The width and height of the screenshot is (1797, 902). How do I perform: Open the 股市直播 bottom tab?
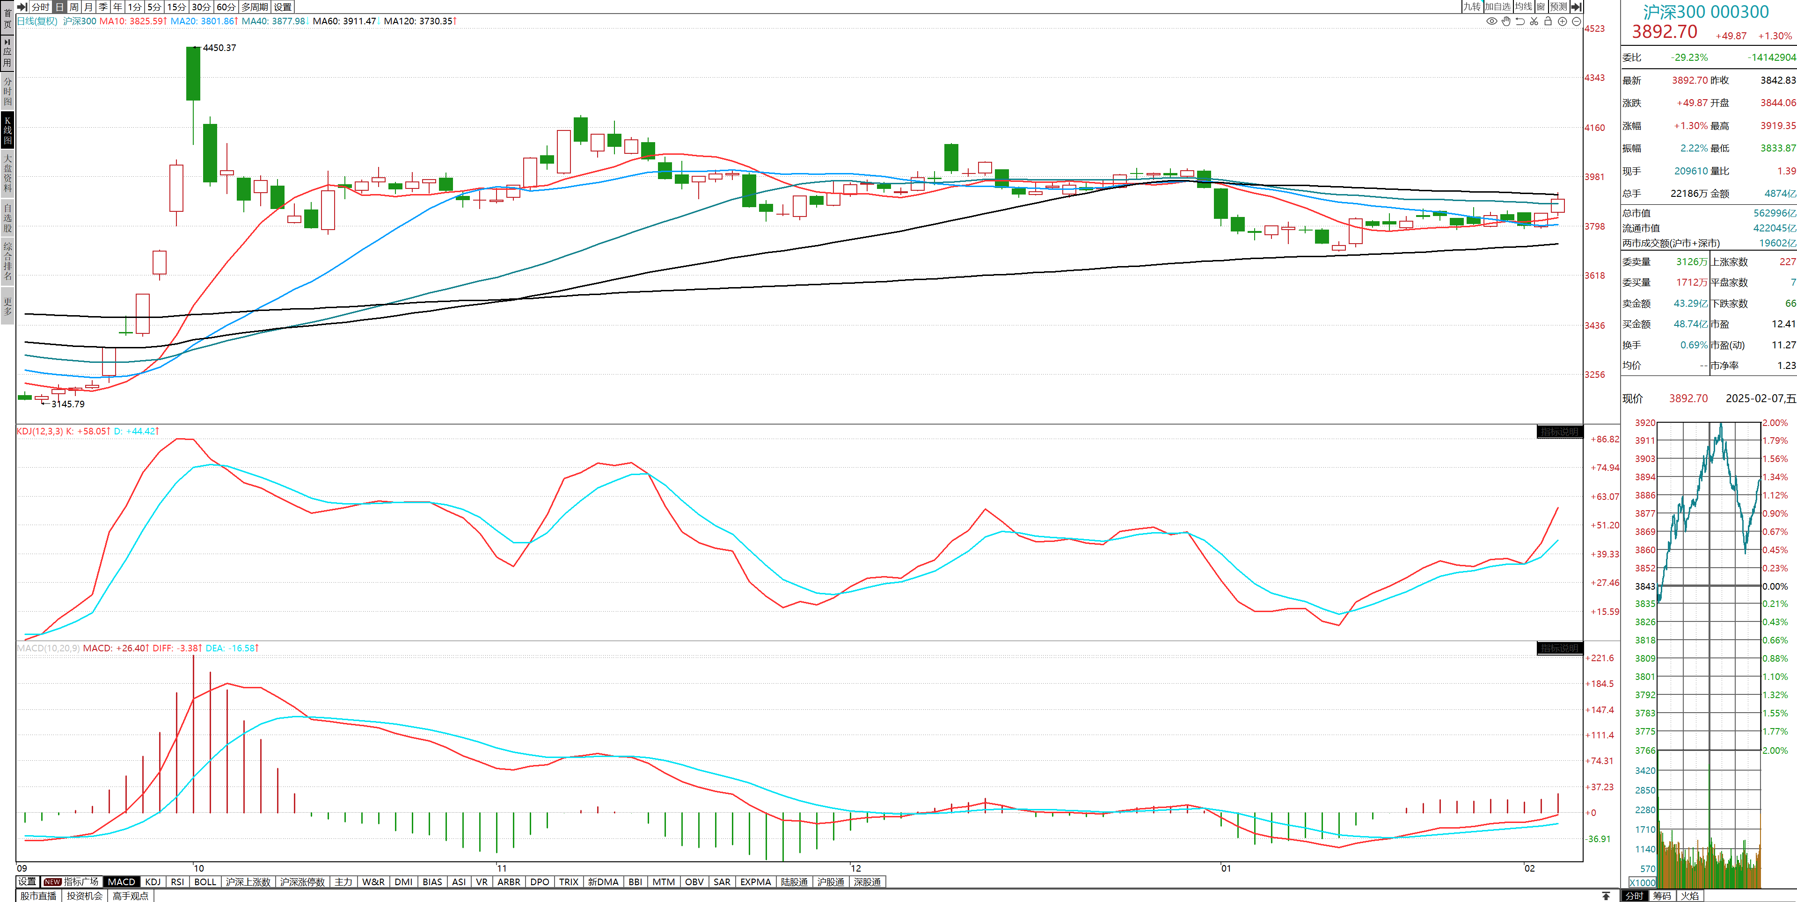pos(37,896)
